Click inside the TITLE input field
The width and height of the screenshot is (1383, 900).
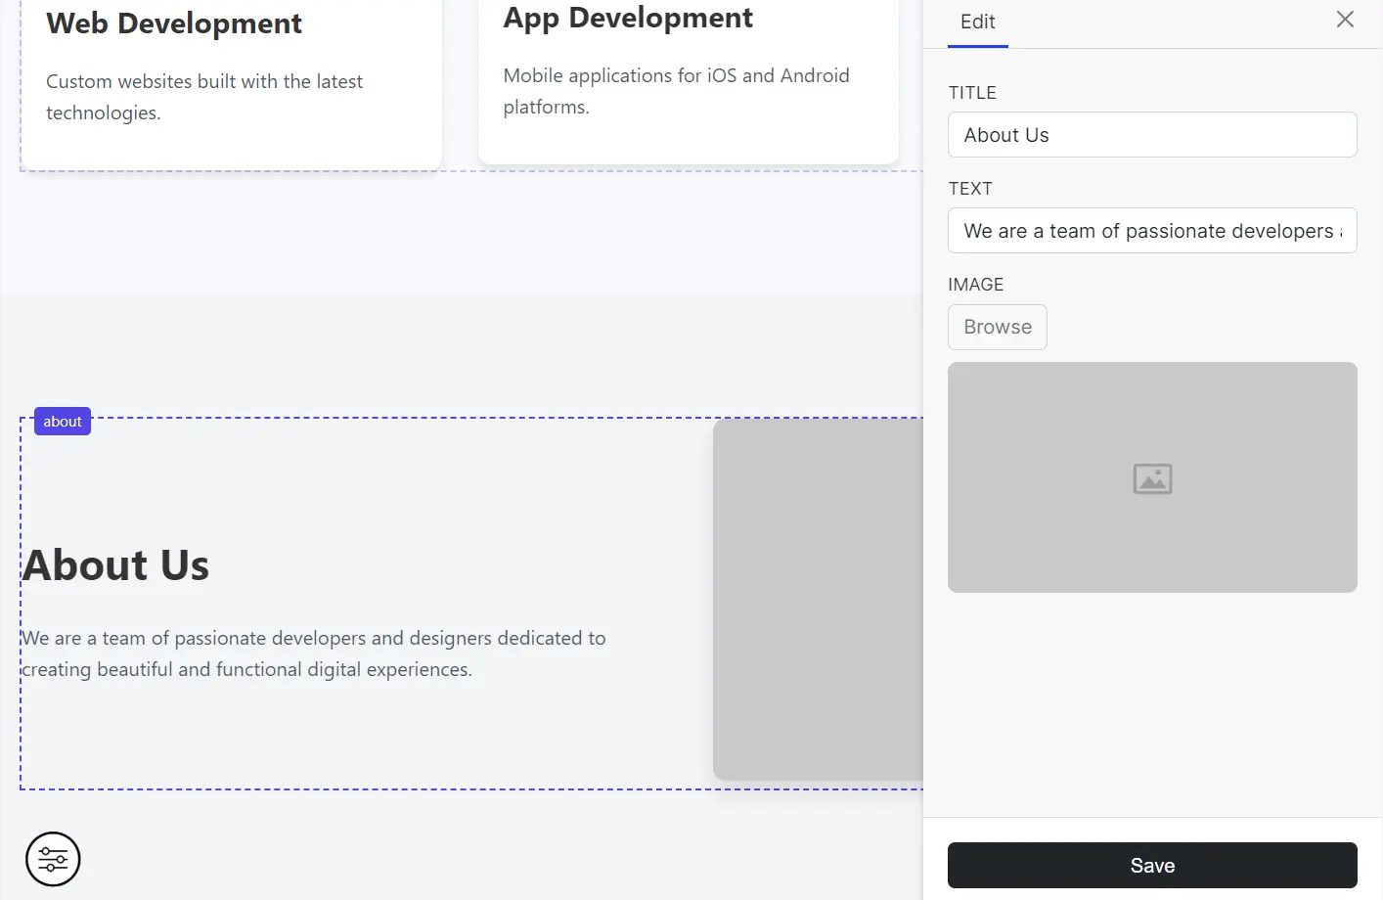coord(1152,134)
